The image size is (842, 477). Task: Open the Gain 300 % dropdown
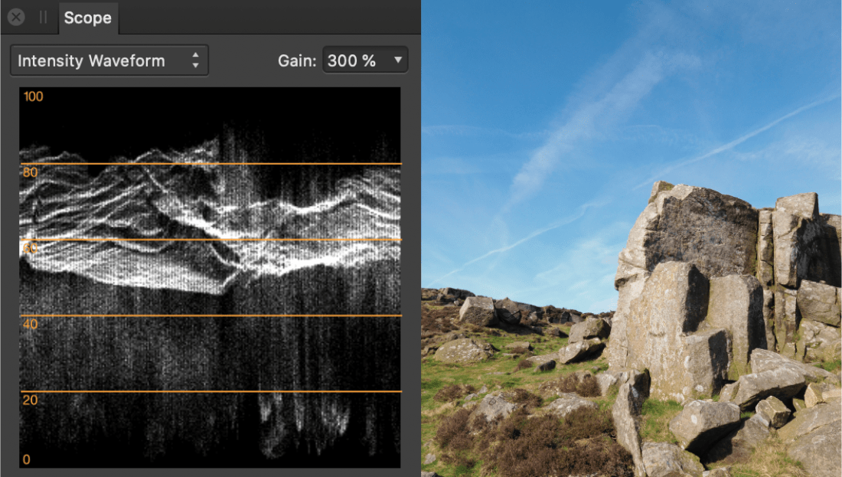click(x=365, y=60)
